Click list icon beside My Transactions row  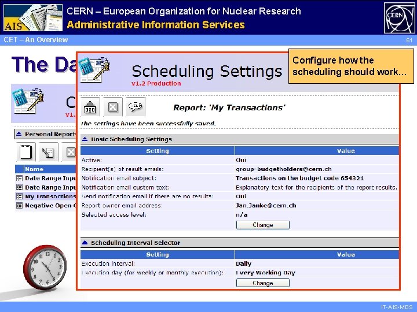tap(19, 196)
